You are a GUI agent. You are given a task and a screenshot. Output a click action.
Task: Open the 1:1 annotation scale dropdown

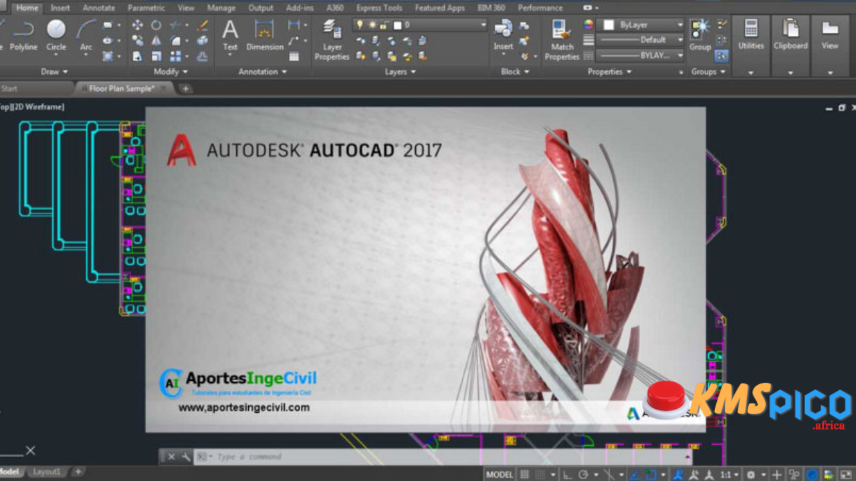(729, 474)
